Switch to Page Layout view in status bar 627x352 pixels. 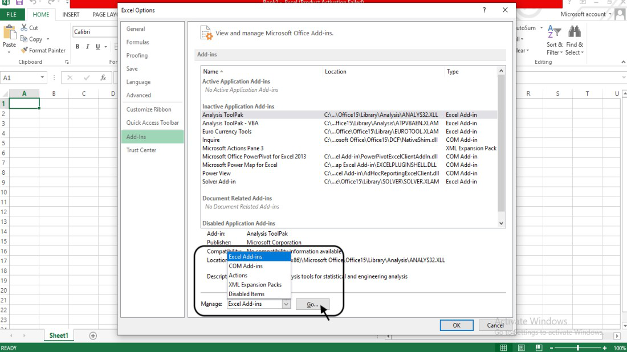521,348
